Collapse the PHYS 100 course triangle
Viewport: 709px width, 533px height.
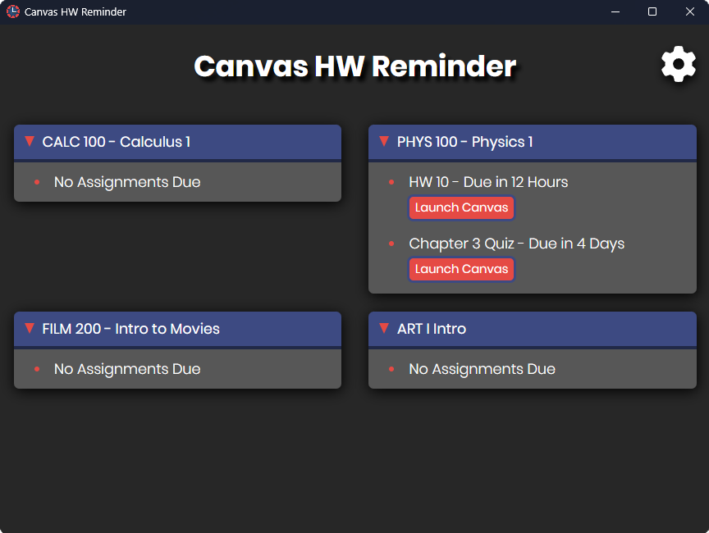[x=384, y=142]
